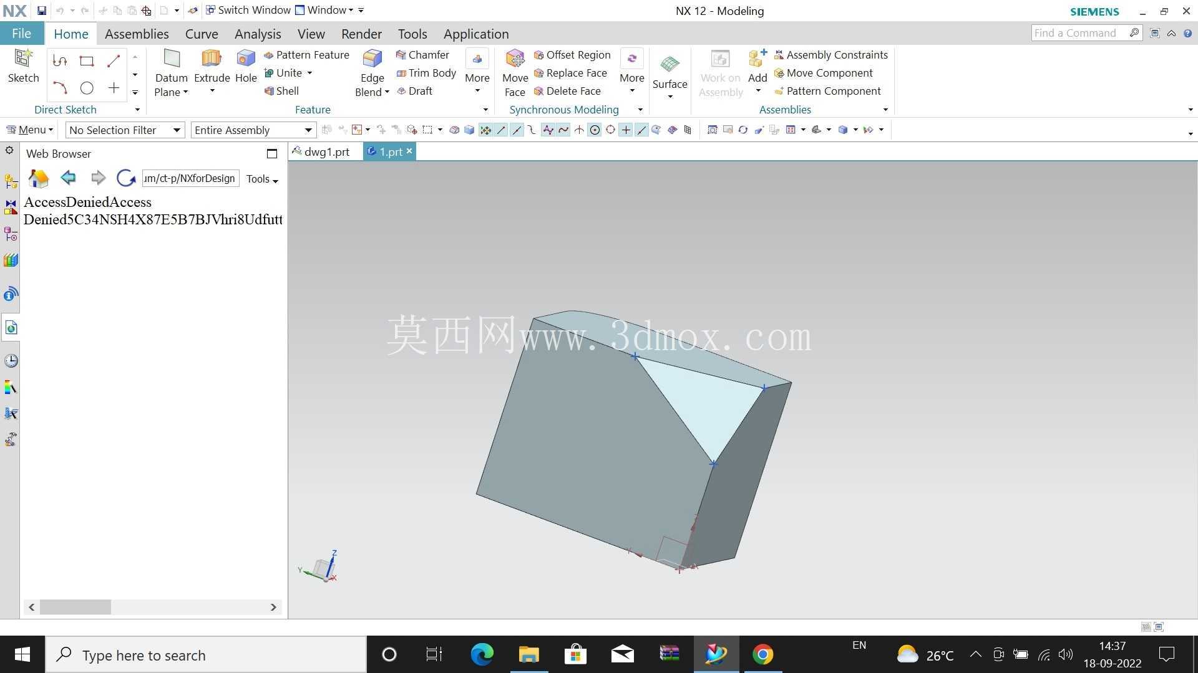Image resolution: width=1198 pixels, height=673 pixels.
Task: Toggle Enable Snap Point option
Action: tap(485, 130)
